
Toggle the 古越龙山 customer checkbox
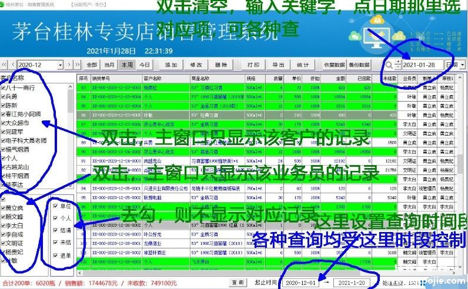click(3, 167)
